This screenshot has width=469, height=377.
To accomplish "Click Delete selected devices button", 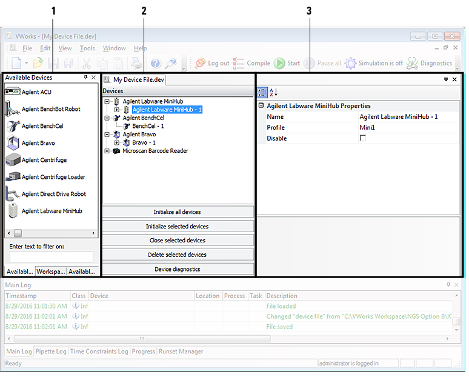I will 178,255.
